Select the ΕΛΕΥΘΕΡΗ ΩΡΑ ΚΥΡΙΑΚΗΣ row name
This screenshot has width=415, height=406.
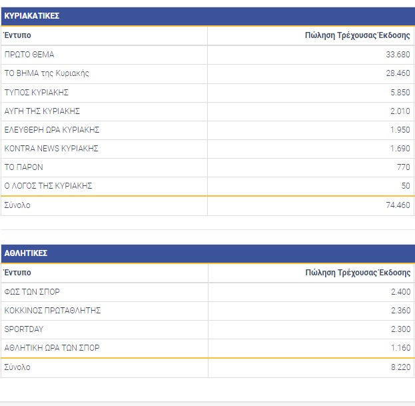click(52, 129)
